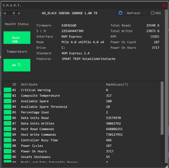Image resolution: width=169 pixels, height=168 pixels.
Task: Click the Total Reads value 25548 G
Action: (x=153, y=25)
